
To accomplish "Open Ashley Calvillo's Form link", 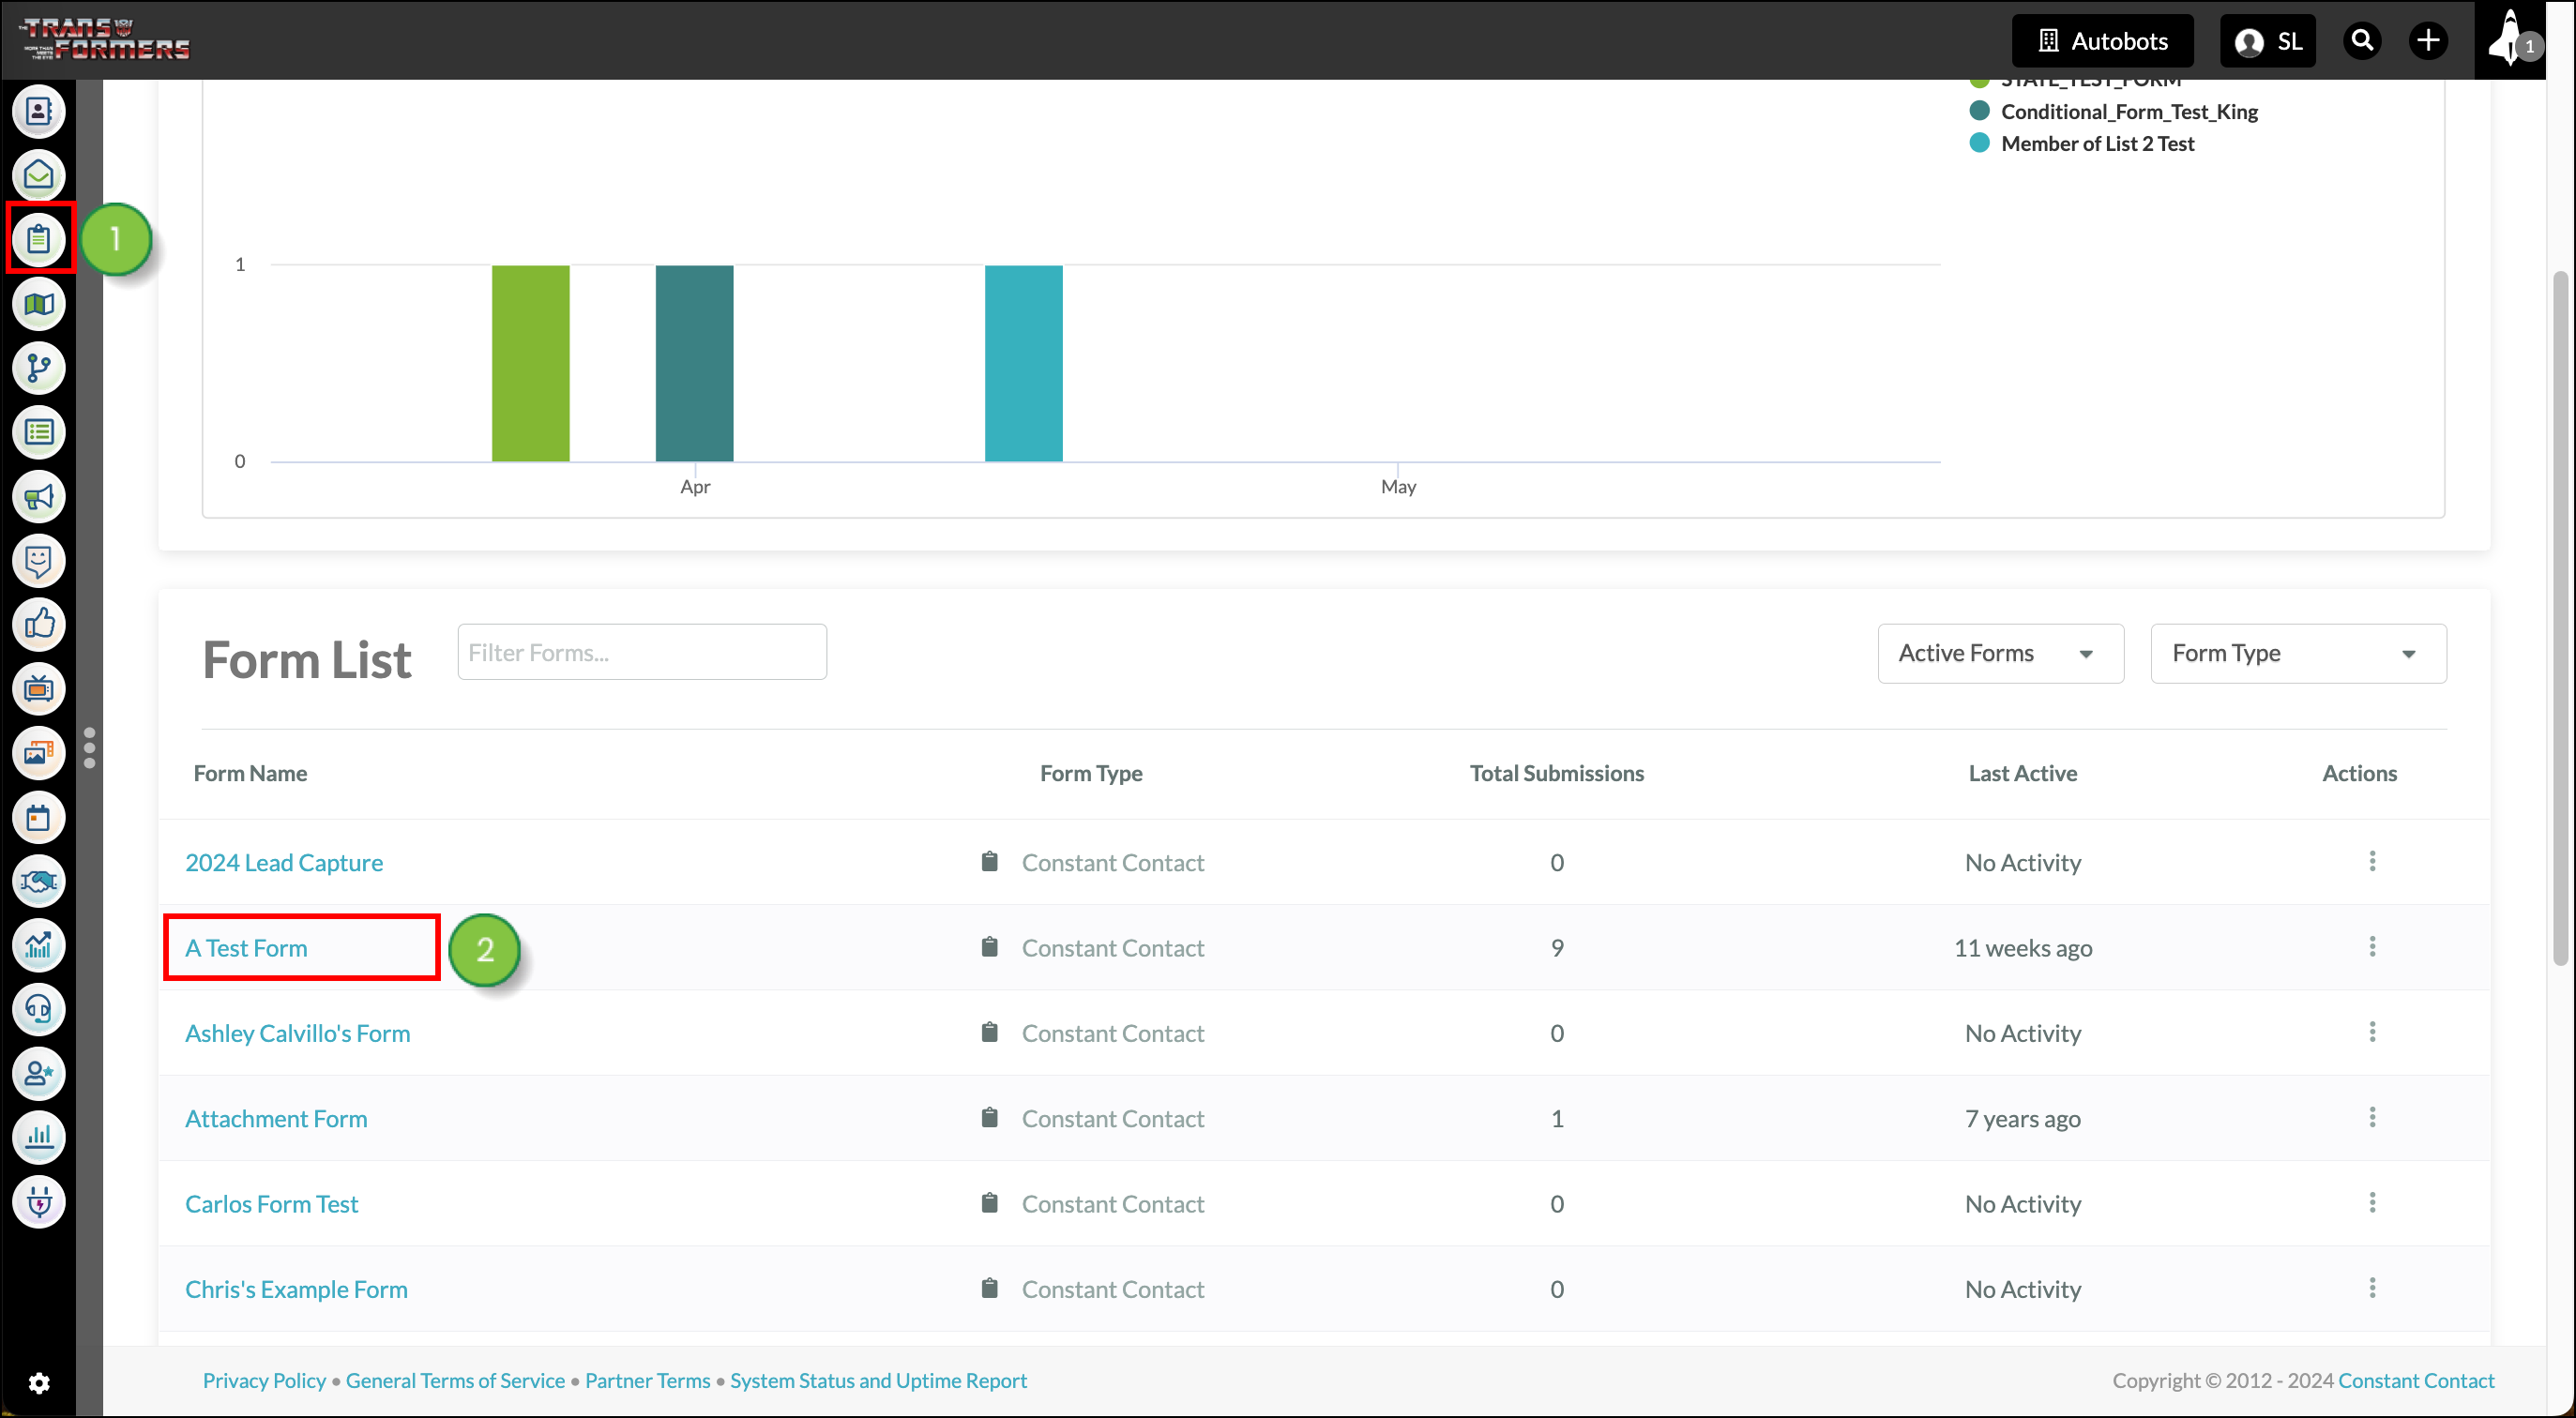I will point(298,1033).
